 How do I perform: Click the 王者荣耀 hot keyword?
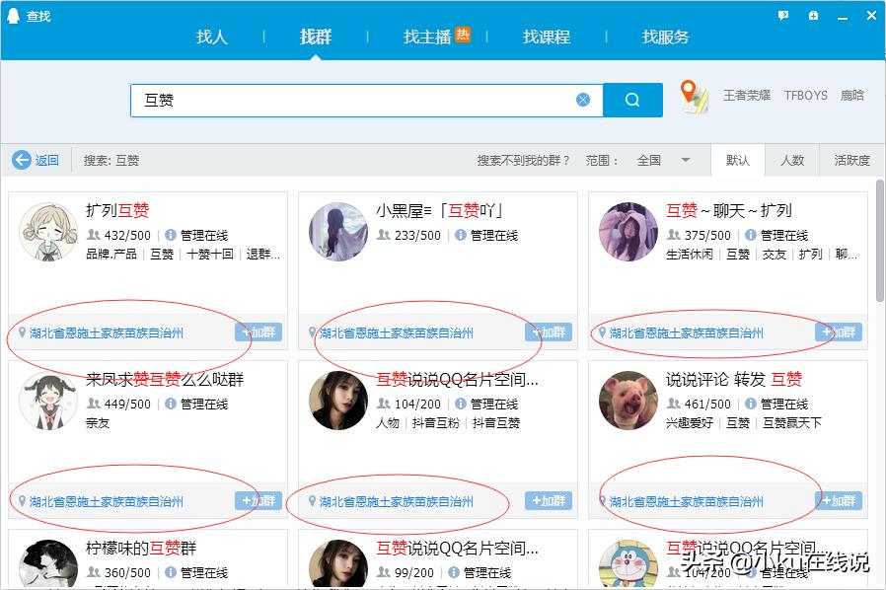pos(750,95)
